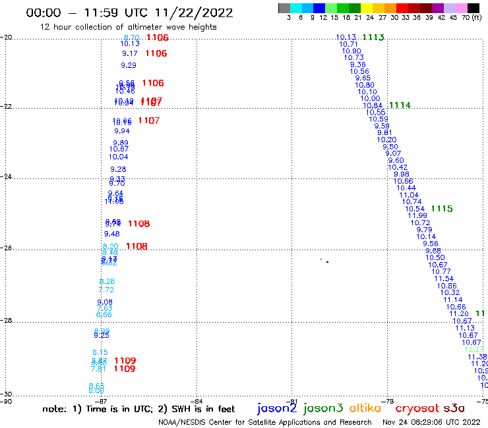This screenshot has width=488, height=428.
Task: Click the wave height value 8.15
Action: (100, 352)
